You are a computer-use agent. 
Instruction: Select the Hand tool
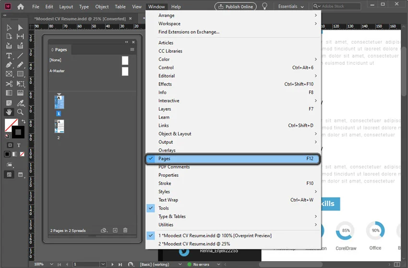[9, 112]
